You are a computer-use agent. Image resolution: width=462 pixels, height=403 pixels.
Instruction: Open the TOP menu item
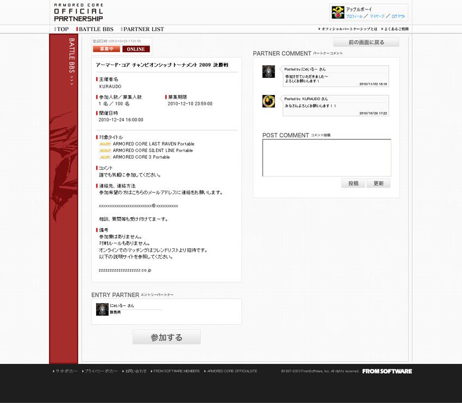point(61,29)
